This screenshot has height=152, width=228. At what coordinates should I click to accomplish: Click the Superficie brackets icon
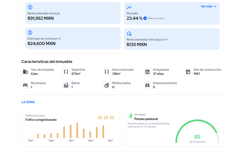[x=66, y=72]
